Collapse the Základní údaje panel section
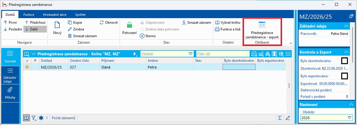Image resolution: width=357 pixels, height=125 pixels. point(346,26)
